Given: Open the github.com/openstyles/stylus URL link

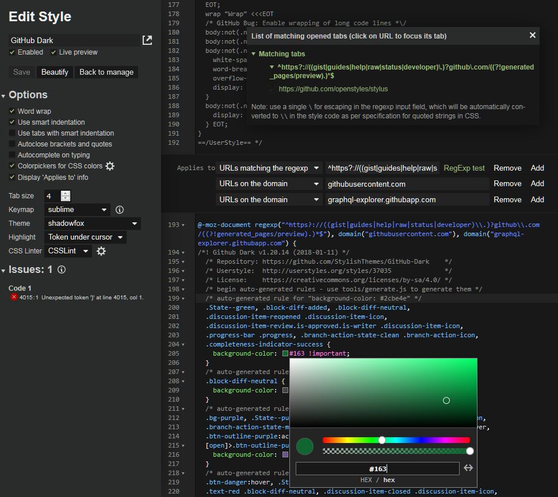Looking at the screenshot, I should 333,89.
